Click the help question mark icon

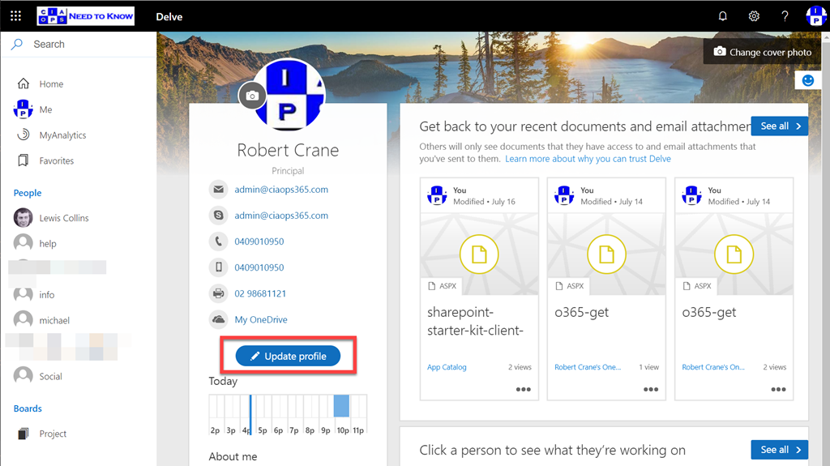(x=785, y=16)
